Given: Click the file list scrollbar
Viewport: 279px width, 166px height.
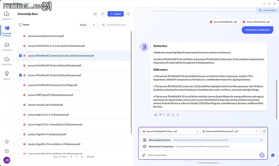Looking at the screenshot, I should [x=131, y=82].
